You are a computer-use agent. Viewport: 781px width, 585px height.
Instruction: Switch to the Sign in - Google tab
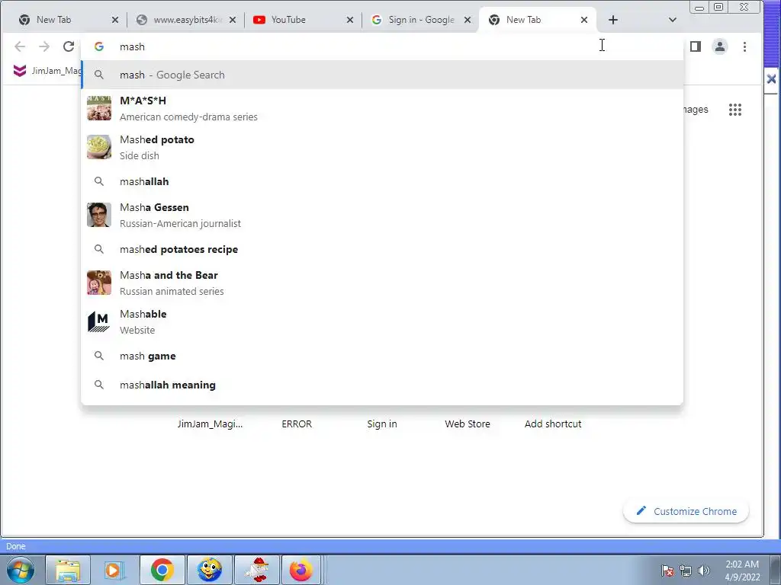point(420,20)
